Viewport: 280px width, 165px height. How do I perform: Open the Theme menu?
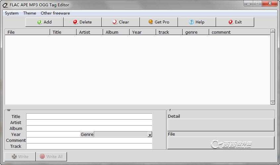(x=29, y=13)
